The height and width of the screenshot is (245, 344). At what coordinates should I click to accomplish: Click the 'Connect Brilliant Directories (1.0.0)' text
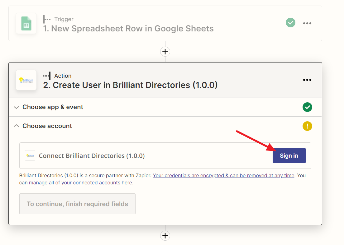pyautogui.click(x=92, y=156)
